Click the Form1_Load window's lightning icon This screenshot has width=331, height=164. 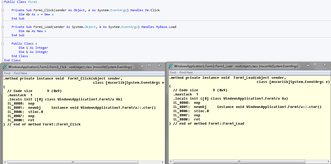[171, 66]
